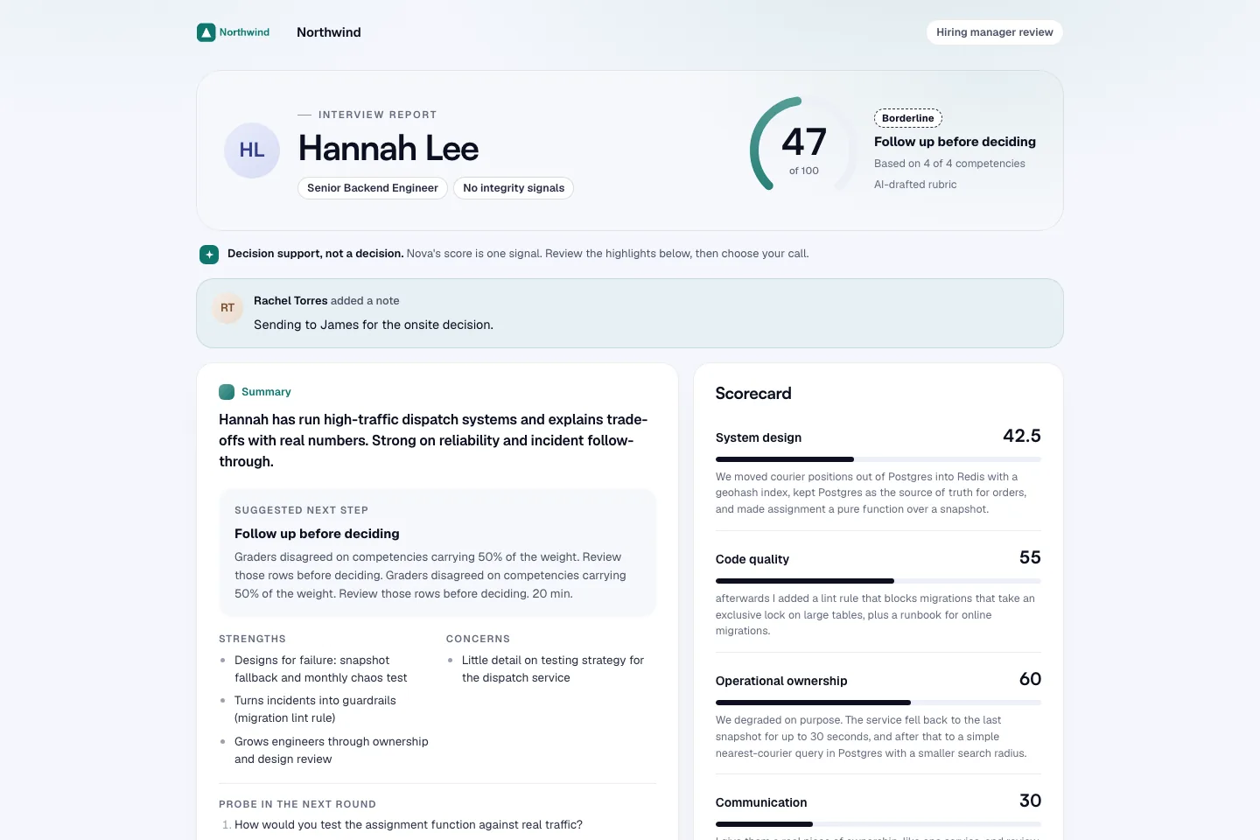This screenshot has height=840, width=1260.
Task: Click the Based on 4 of 4 competencies text
Action: (x=949, y=164)
